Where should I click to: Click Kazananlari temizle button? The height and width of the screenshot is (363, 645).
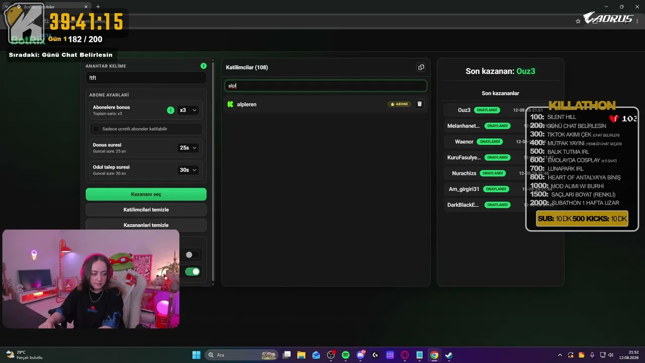(x=146, y=225)
